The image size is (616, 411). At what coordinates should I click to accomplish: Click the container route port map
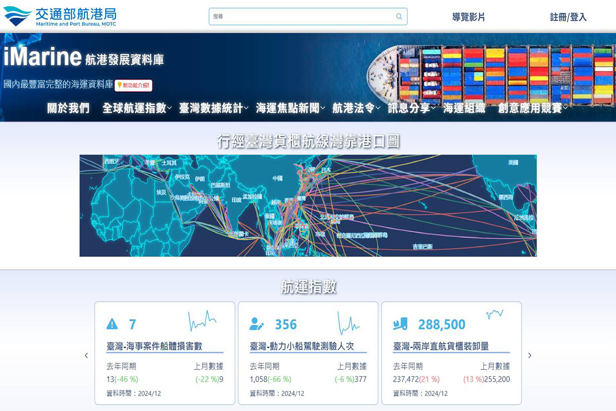308,206
